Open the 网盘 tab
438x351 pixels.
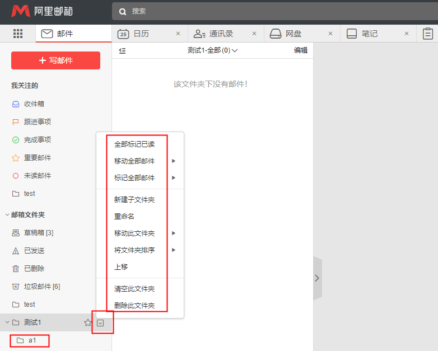[x=293, y=34]
